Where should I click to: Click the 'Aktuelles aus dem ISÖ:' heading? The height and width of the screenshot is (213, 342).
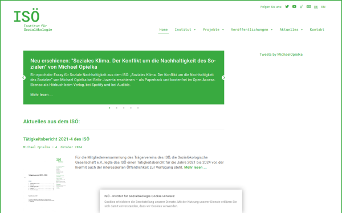[x=51, y=122]
